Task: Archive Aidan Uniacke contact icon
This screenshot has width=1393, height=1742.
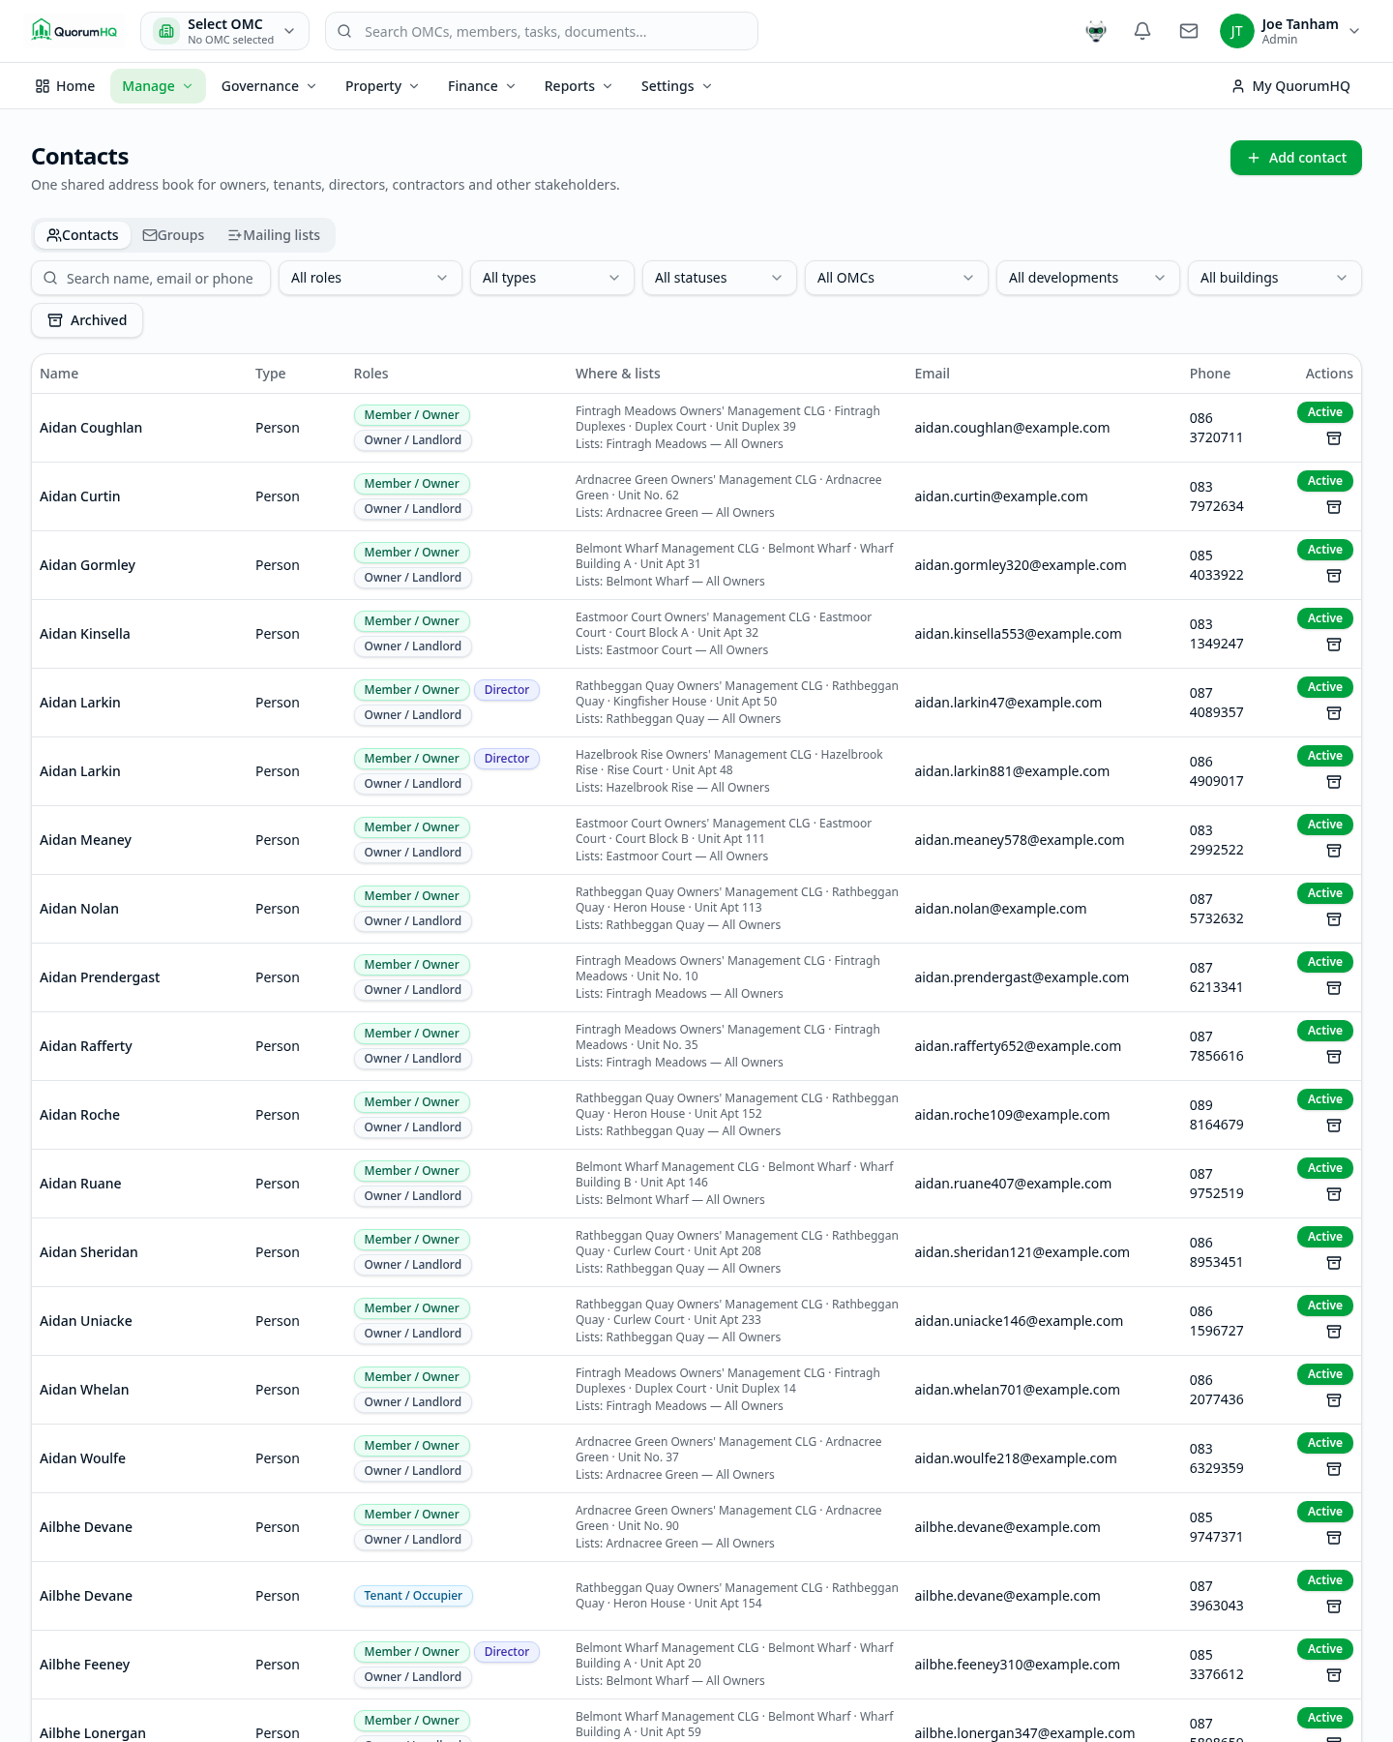Action: pos(1334,1332)
